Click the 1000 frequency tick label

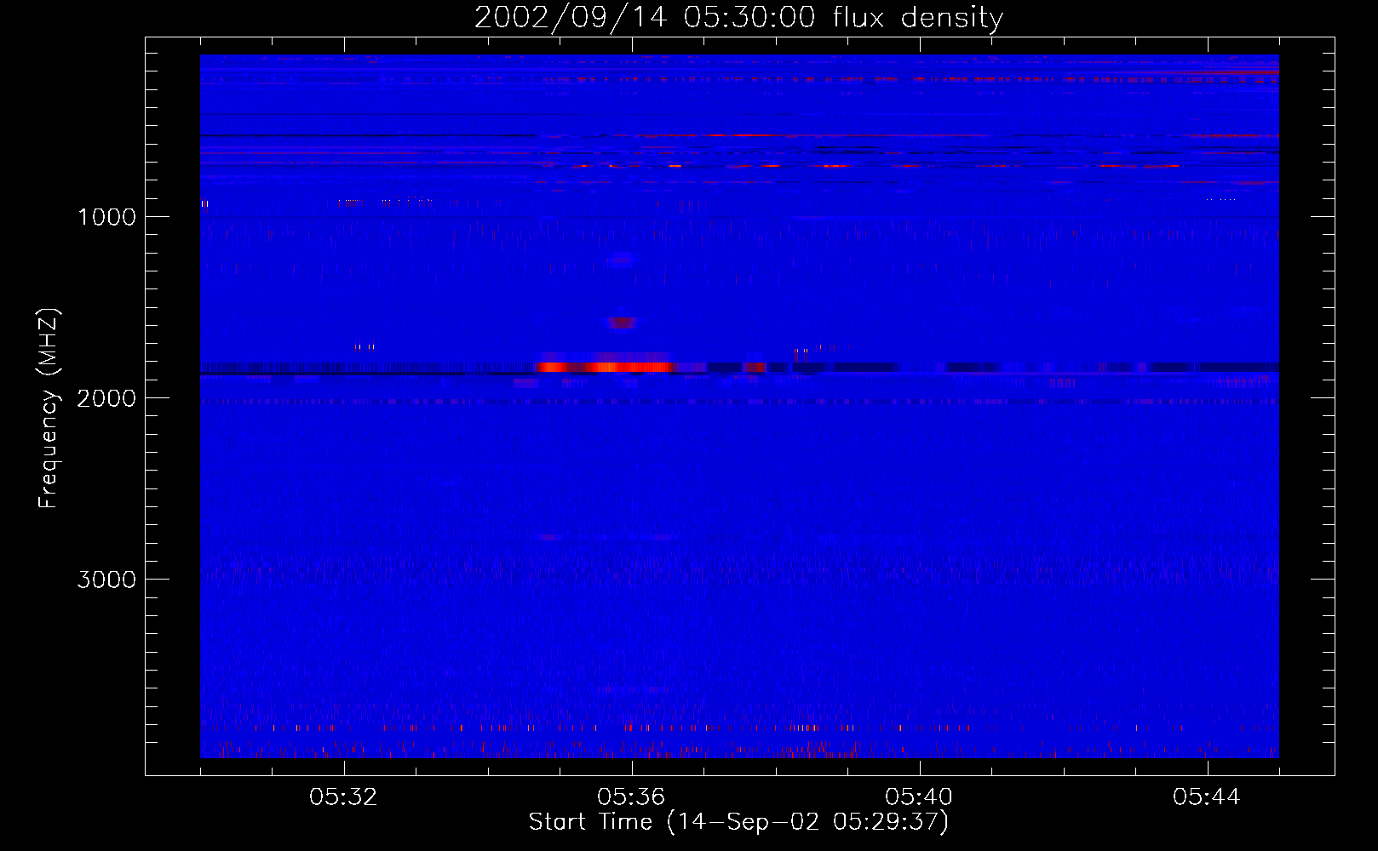(106, 217)
